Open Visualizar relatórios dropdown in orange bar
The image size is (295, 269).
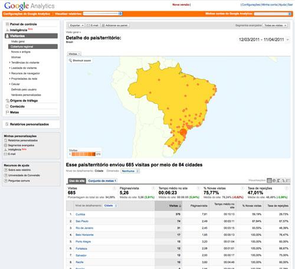(103, 14)
